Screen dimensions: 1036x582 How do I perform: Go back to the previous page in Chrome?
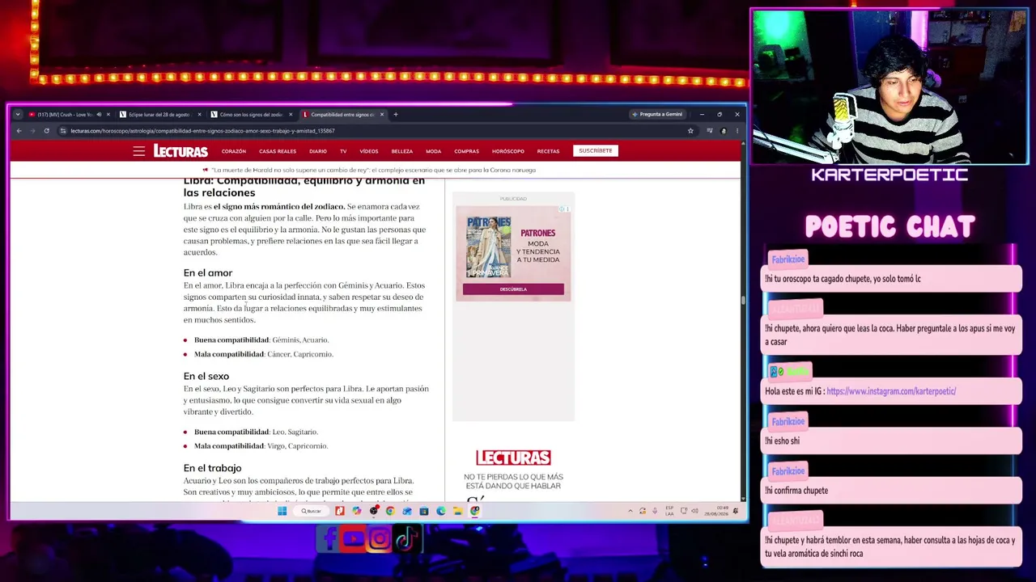tap(19, 131)
